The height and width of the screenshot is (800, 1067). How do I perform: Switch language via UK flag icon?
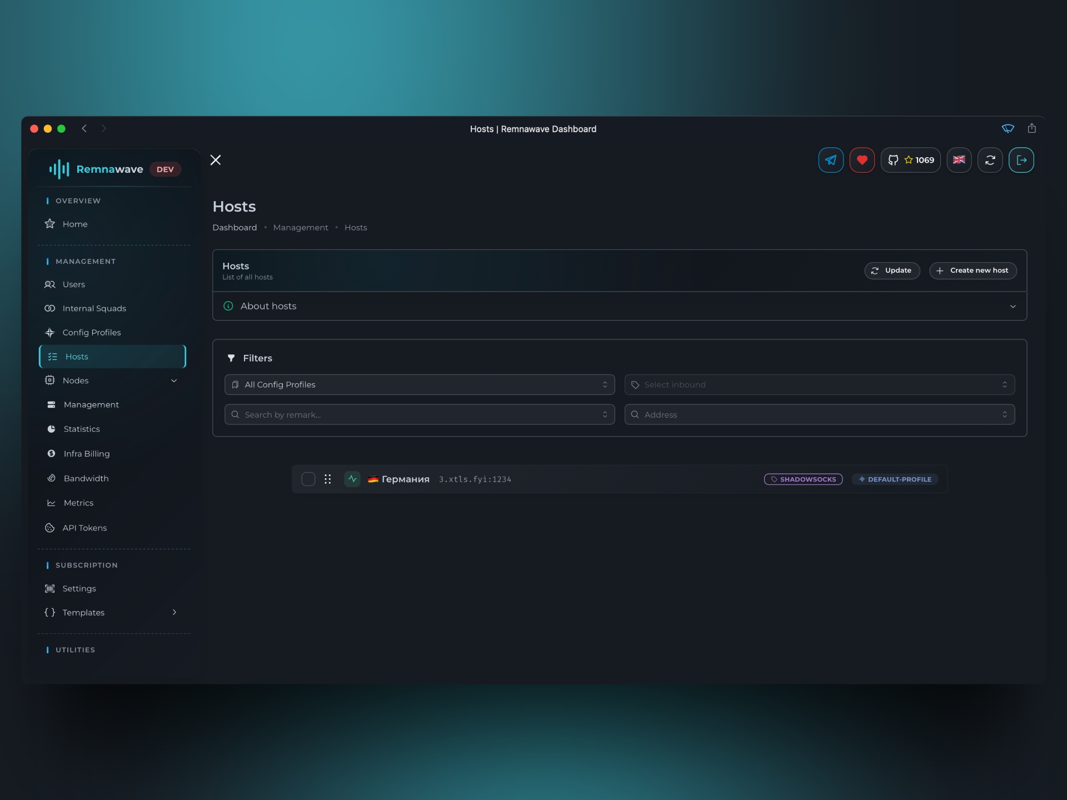coord(959,160)
